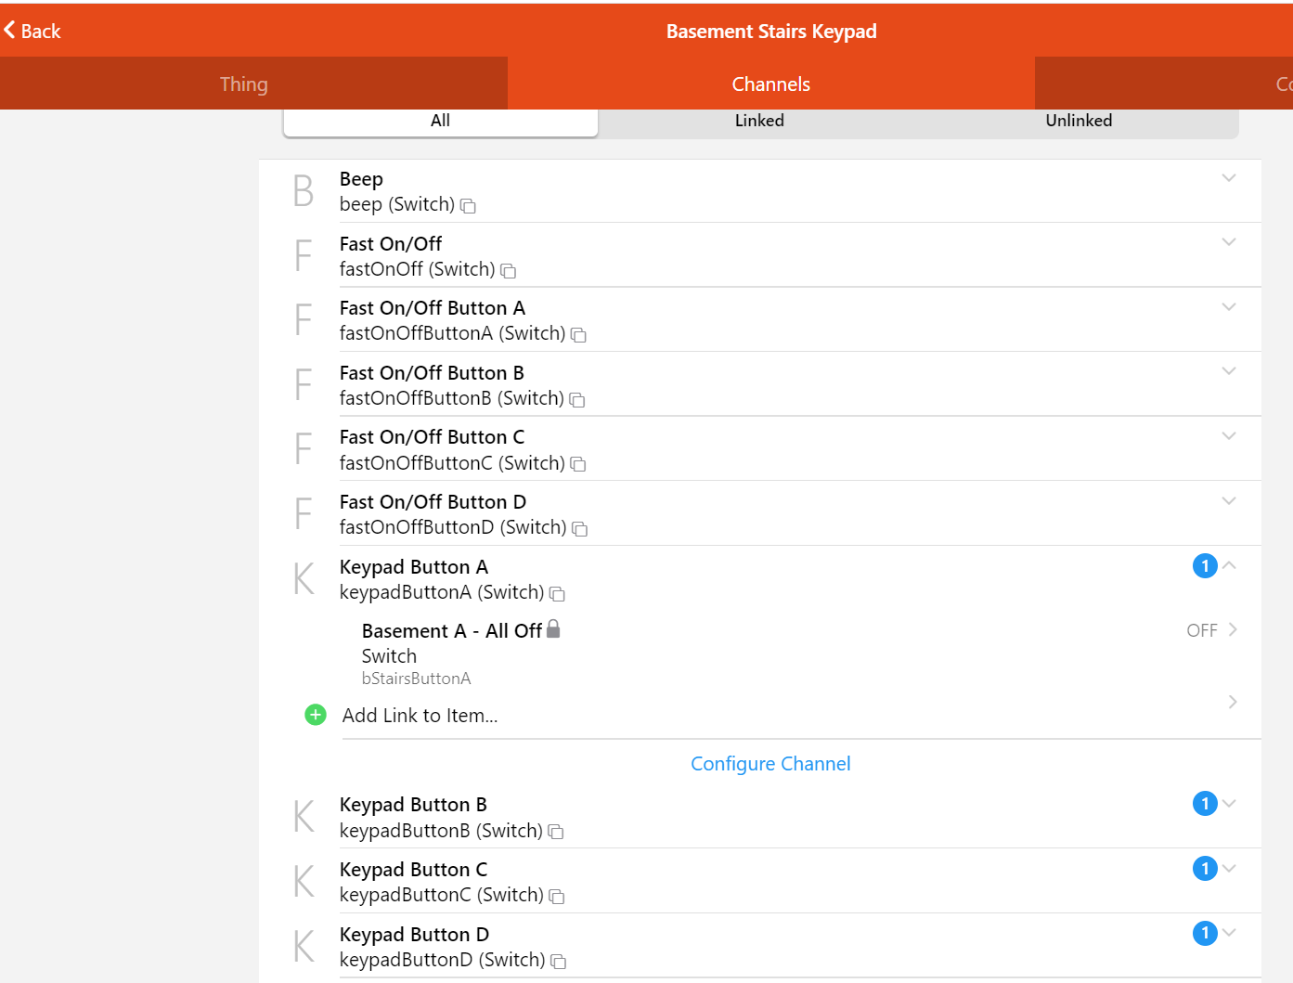Screen dimensions: 1293x983
Task: Collapse the Keypad Button A chevron
Action: pyautogui.click(x=1229, y=564)
